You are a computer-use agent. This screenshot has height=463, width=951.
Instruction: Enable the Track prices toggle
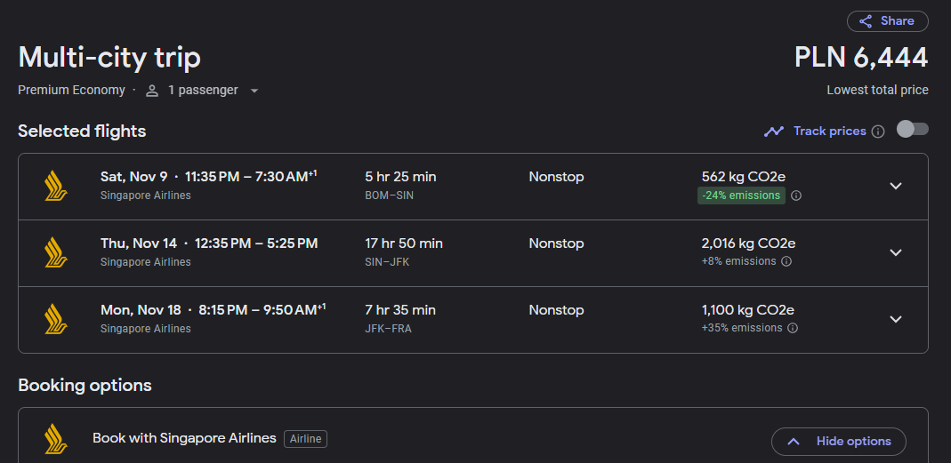click(x=912, y=129)
